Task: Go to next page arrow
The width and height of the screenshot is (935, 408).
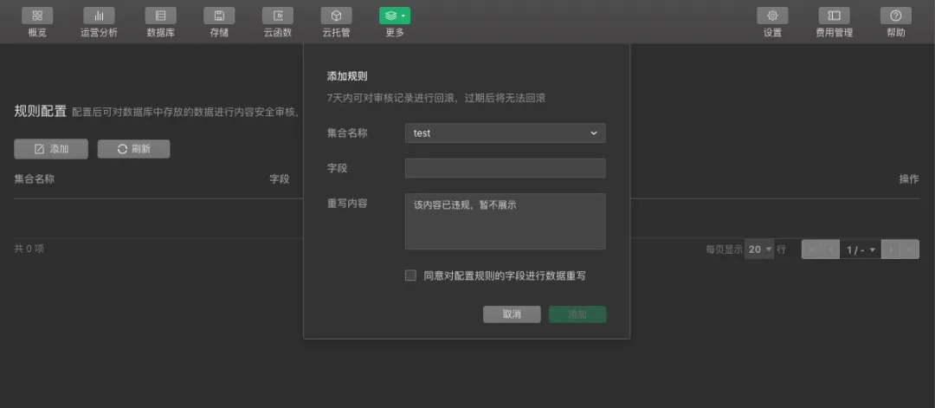Action: point(891,249)
